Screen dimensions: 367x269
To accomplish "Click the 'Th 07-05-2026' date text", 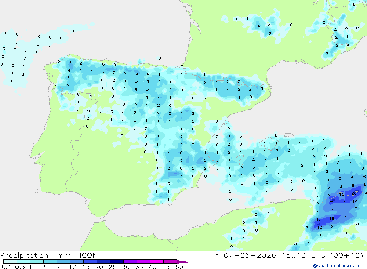I will (x=243, y=255).
